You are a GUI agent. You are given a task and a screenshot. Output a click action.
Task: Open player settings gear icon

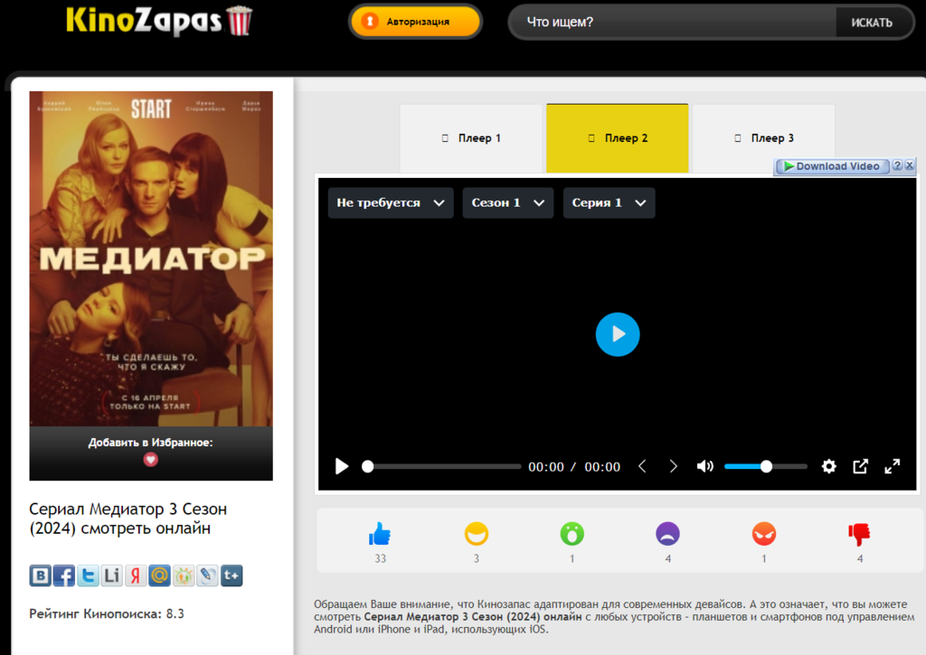[x=829, y=467]
